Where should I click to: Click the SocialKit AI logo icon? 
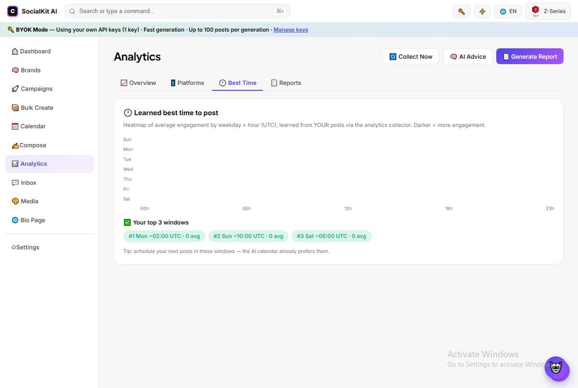click(x=13, y=11)
